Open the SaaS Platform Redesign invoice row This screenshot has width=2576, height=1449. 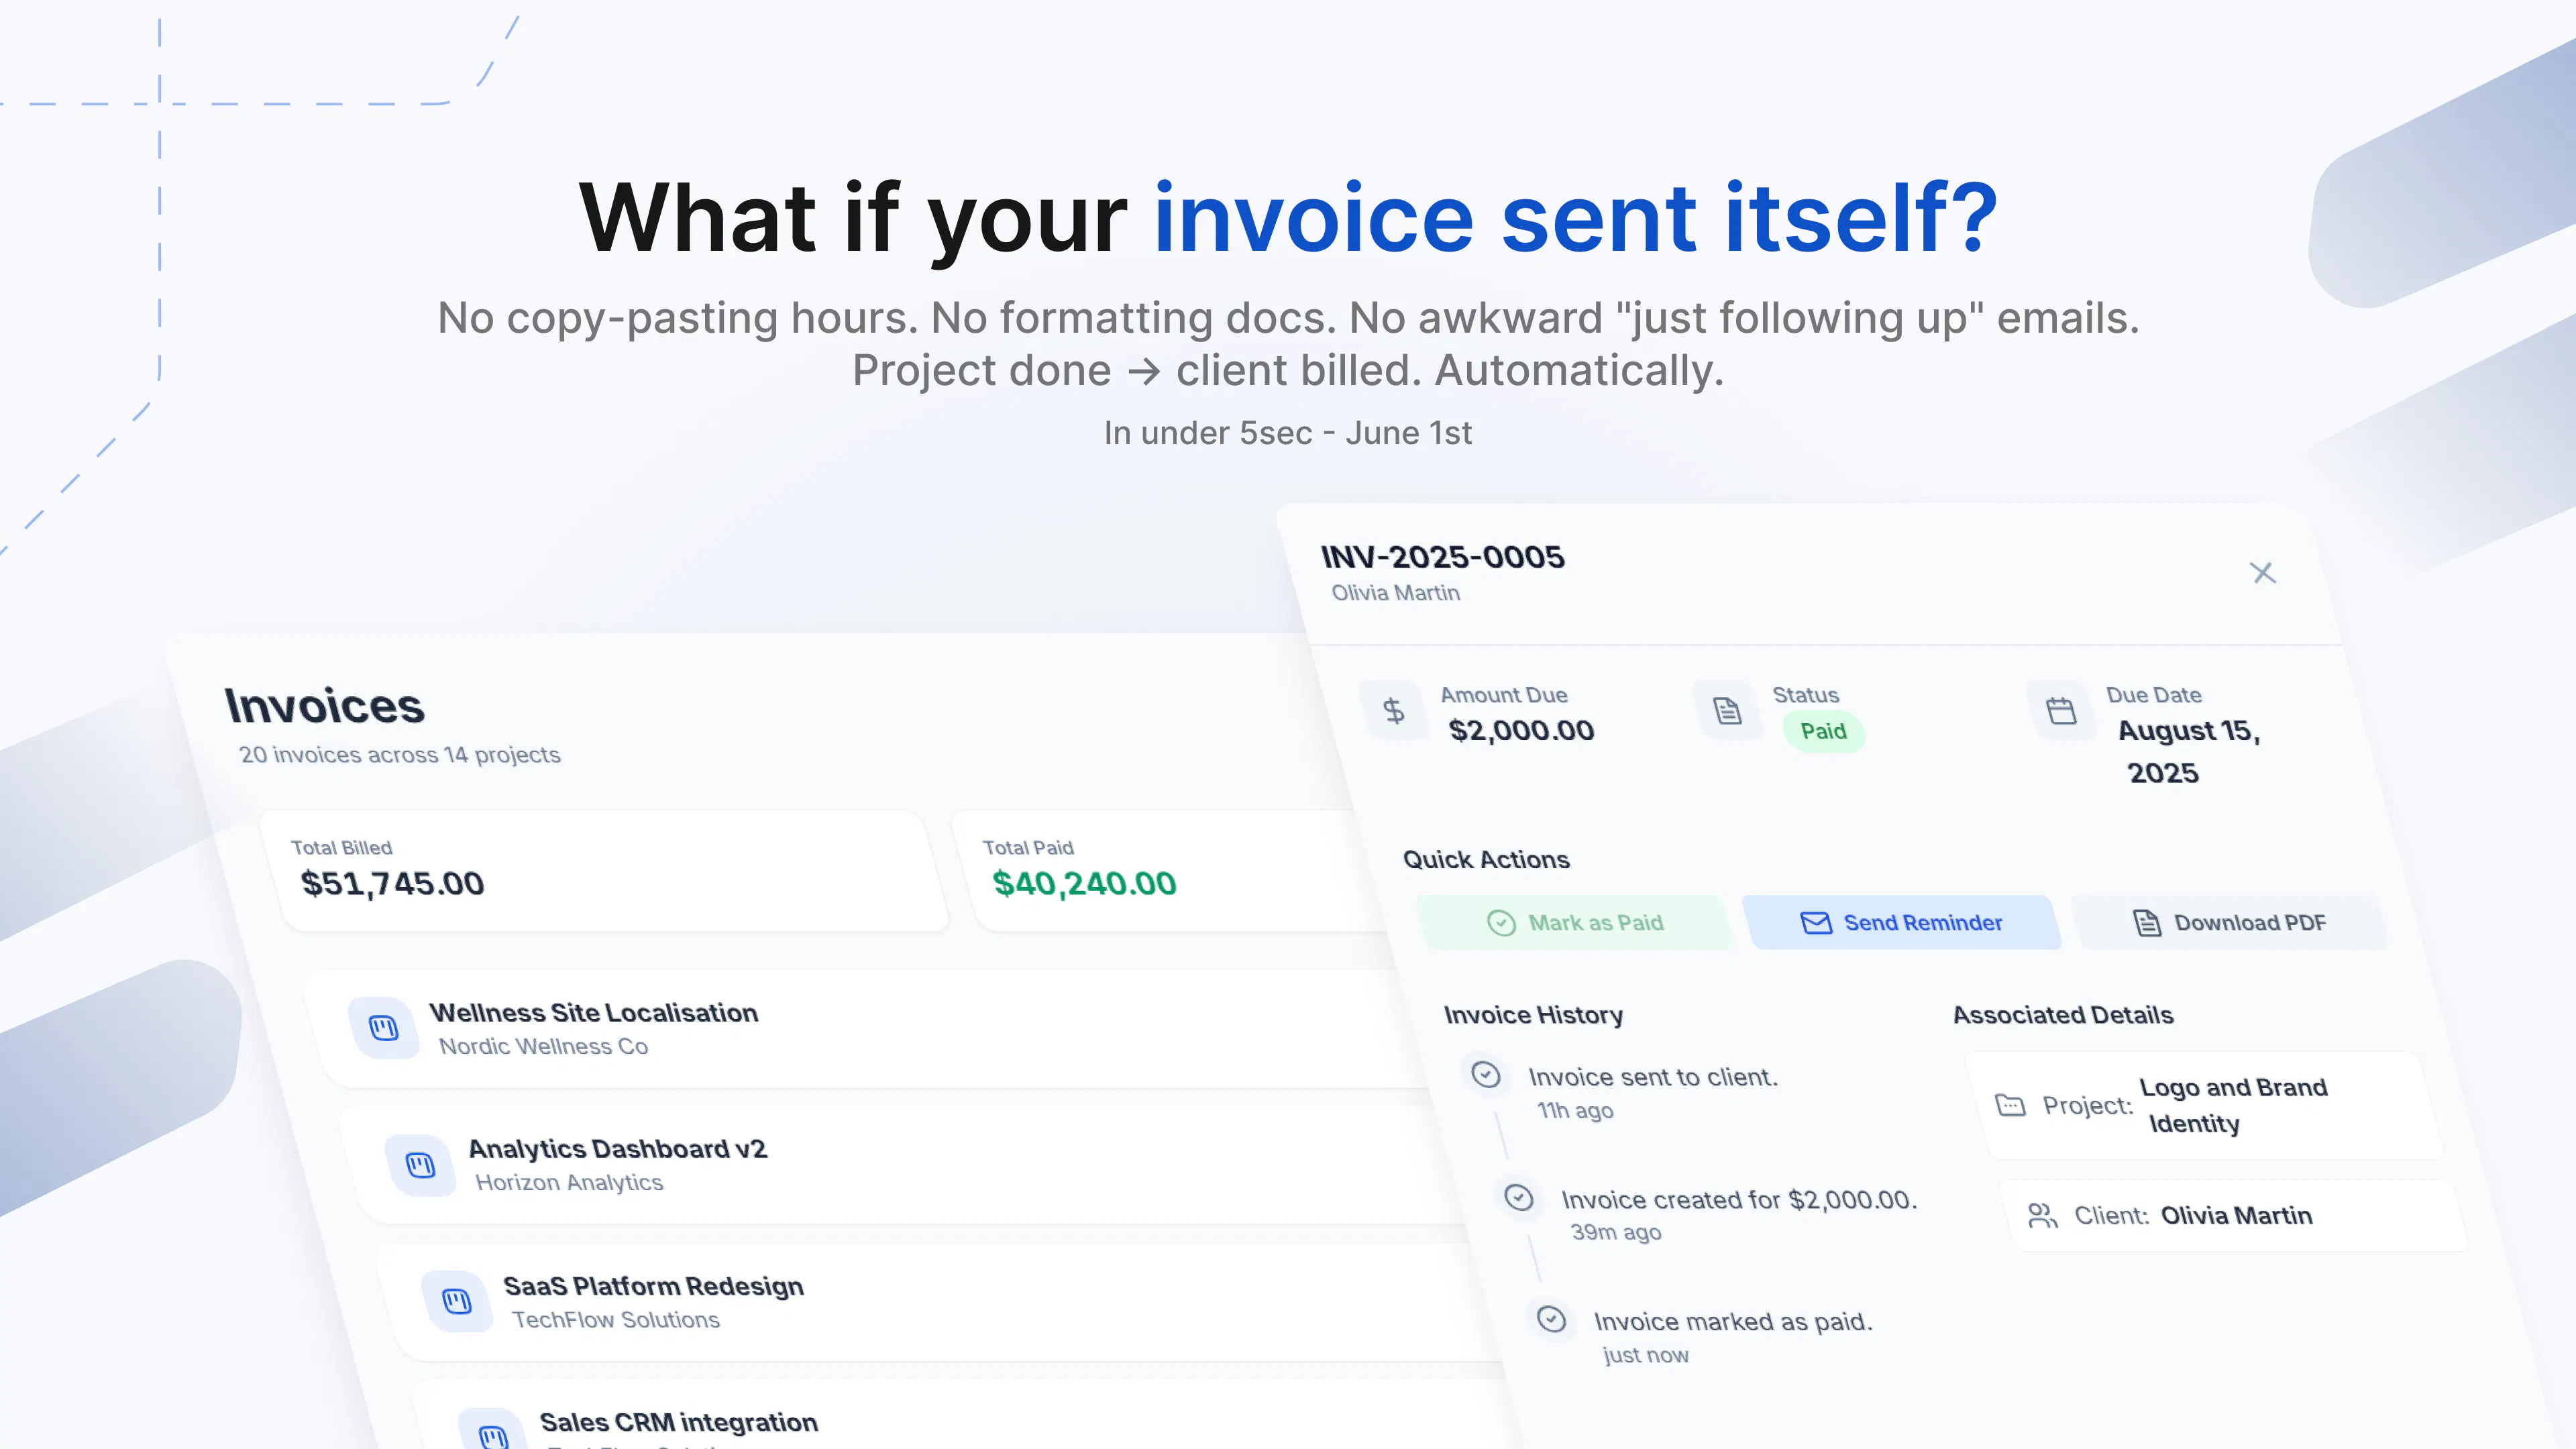[x=940, y=1302]
